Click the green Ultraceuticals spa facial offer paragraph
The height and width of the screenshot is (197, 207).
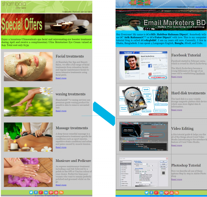[47, 42]
